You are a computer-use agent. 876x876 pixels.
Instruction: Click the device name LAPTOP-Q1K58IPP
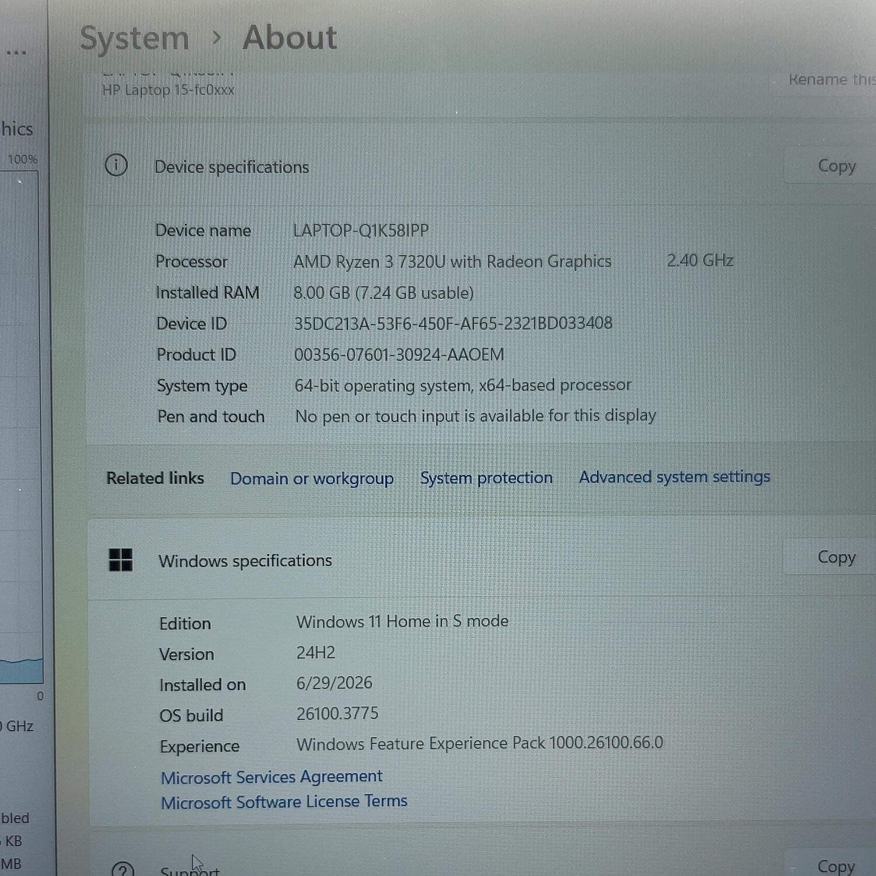click(x=361, y=230)
